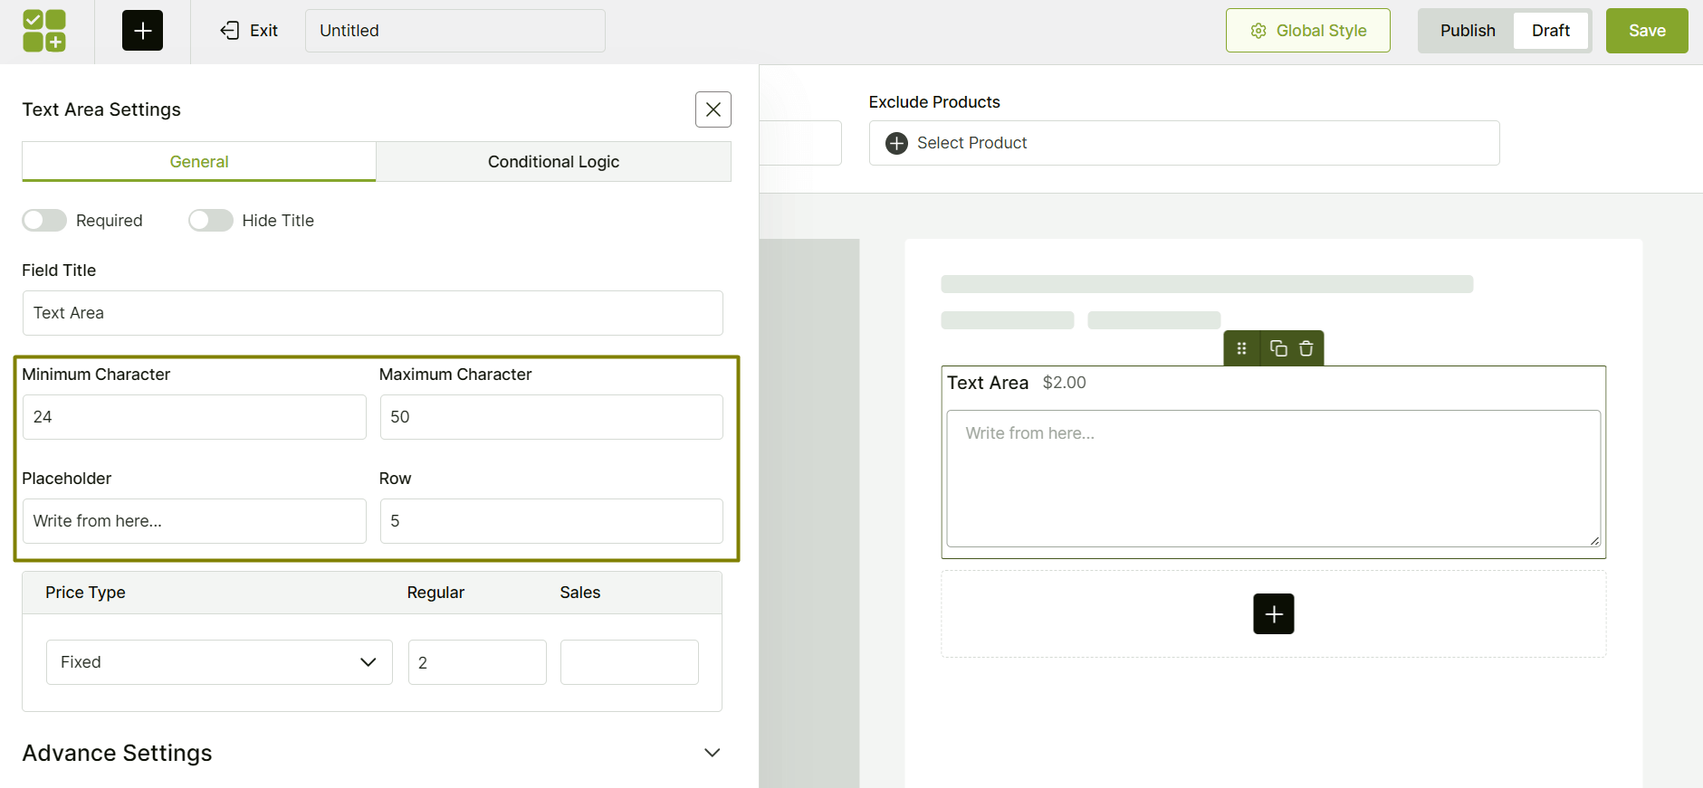Image resolution: width=1703 pixels, height=788 pixels.
Task: Delete the Text Area field with trash icon
Action: tap(1306, 348)
